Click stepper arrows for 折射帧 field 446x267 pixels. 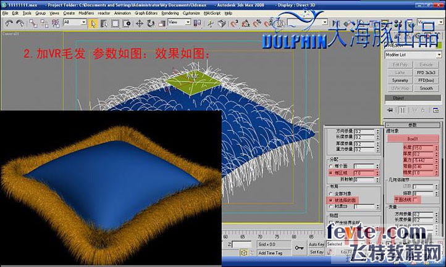pos(377,179)
